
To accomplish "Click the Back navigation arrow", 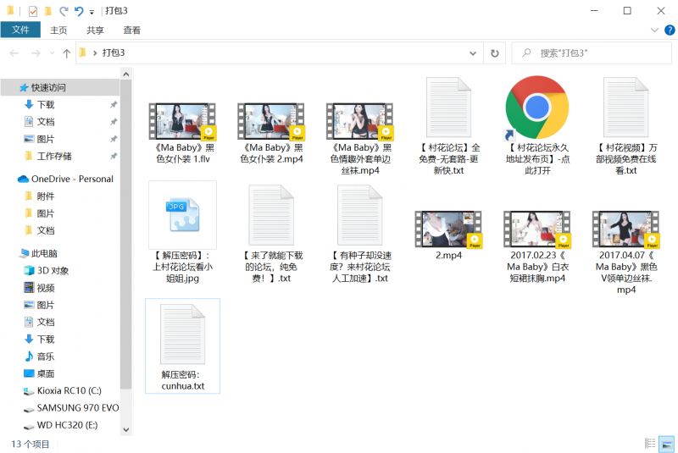I will tap(14, 52).
